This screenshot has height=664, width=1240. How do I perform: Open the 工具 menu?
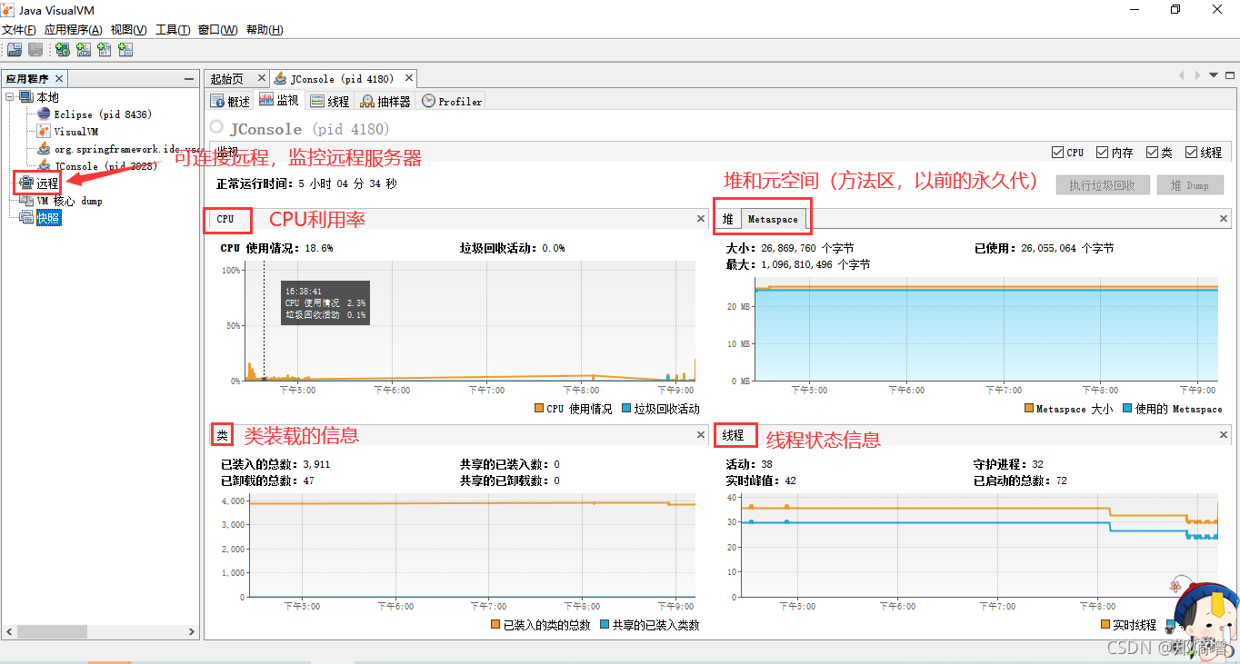tap(173, 30)
